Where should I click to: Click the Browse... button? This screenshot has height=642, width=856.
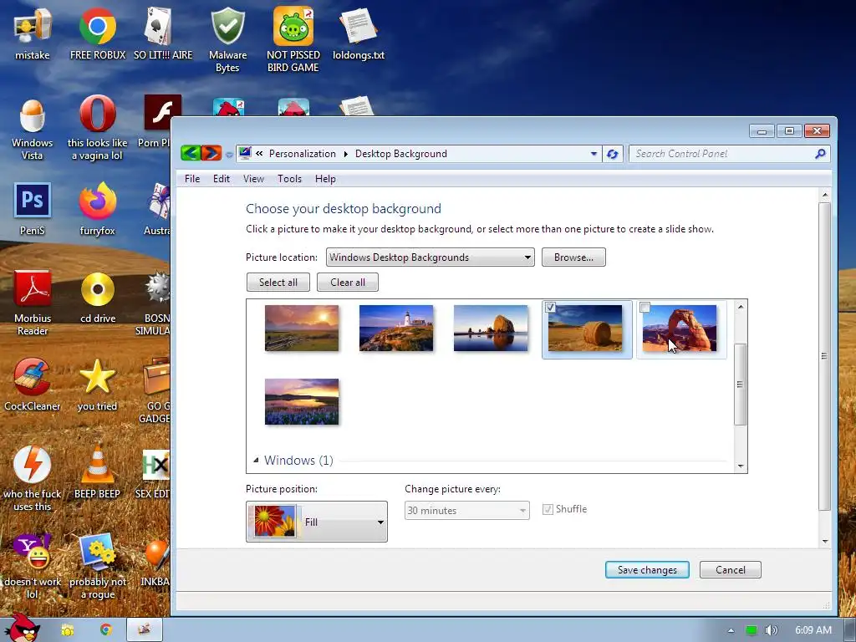pos(573,257)
